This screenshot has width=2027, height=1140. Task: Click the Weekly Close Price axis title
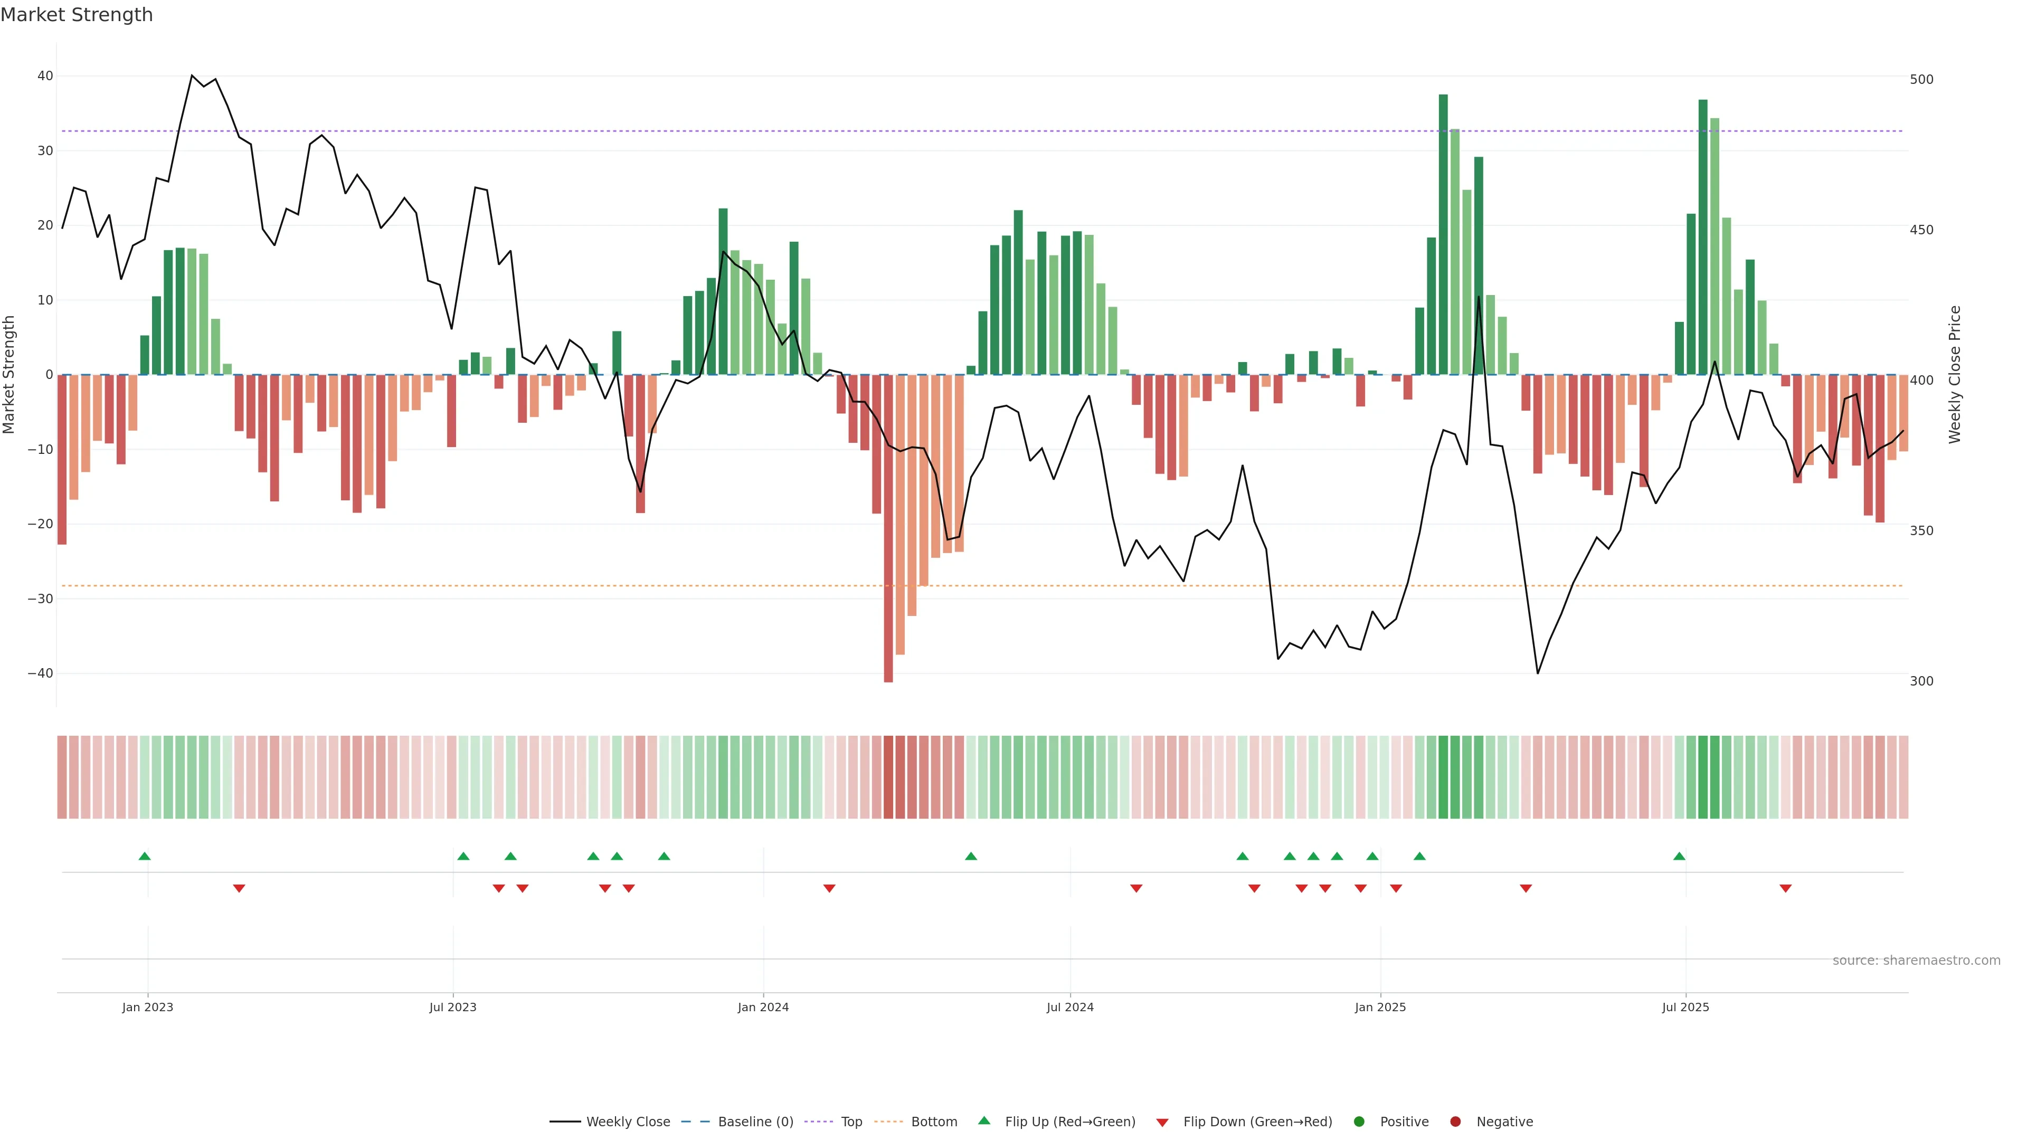(1955, 375)
